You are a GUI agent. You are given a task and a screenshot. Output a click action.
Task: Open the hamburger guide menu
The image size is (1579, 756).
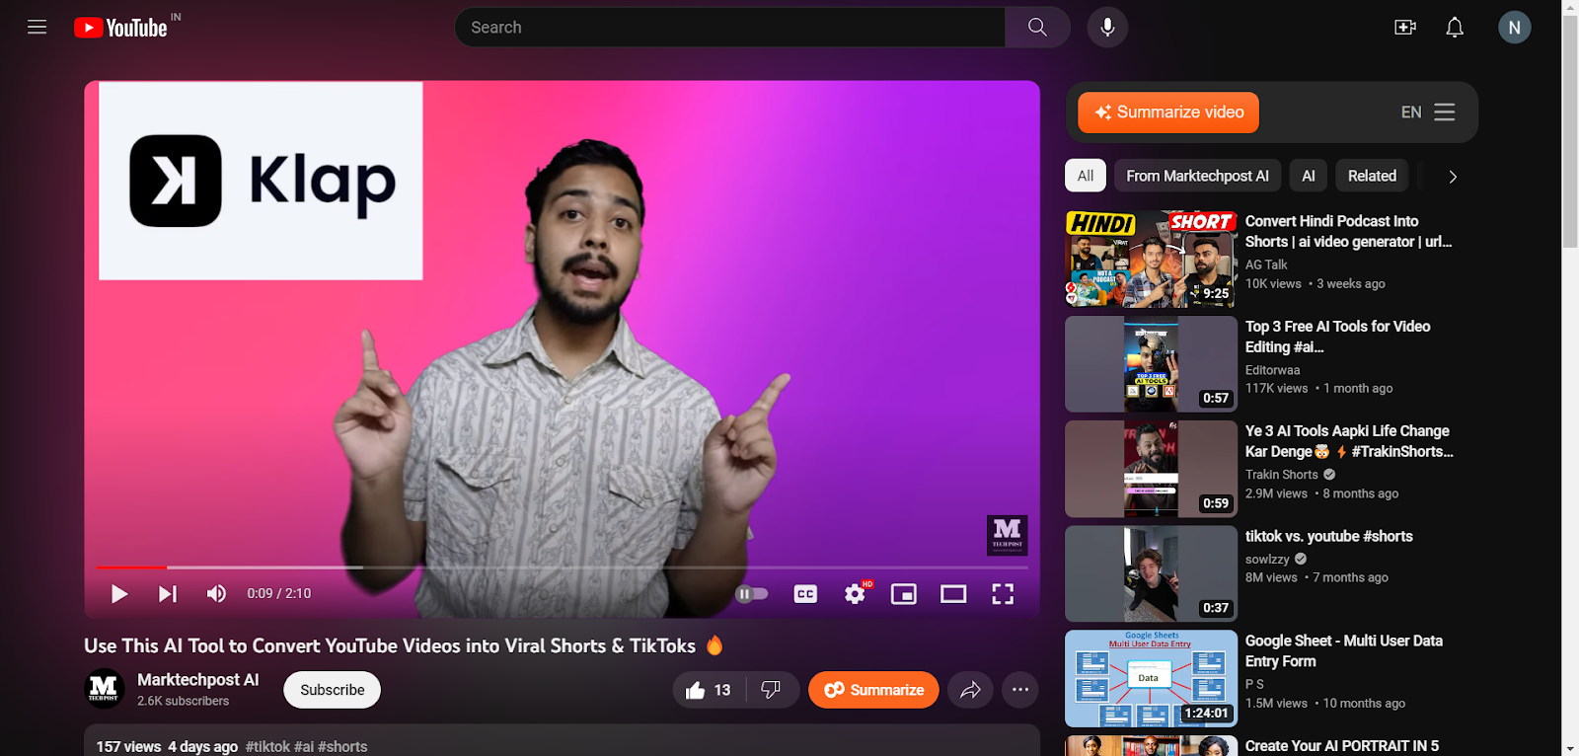[38, 28]
